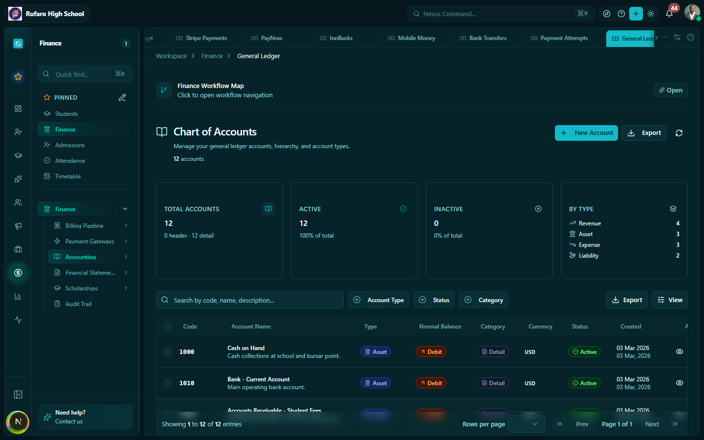Check the Cash on Hand row checkbox

tap(168, 352)
